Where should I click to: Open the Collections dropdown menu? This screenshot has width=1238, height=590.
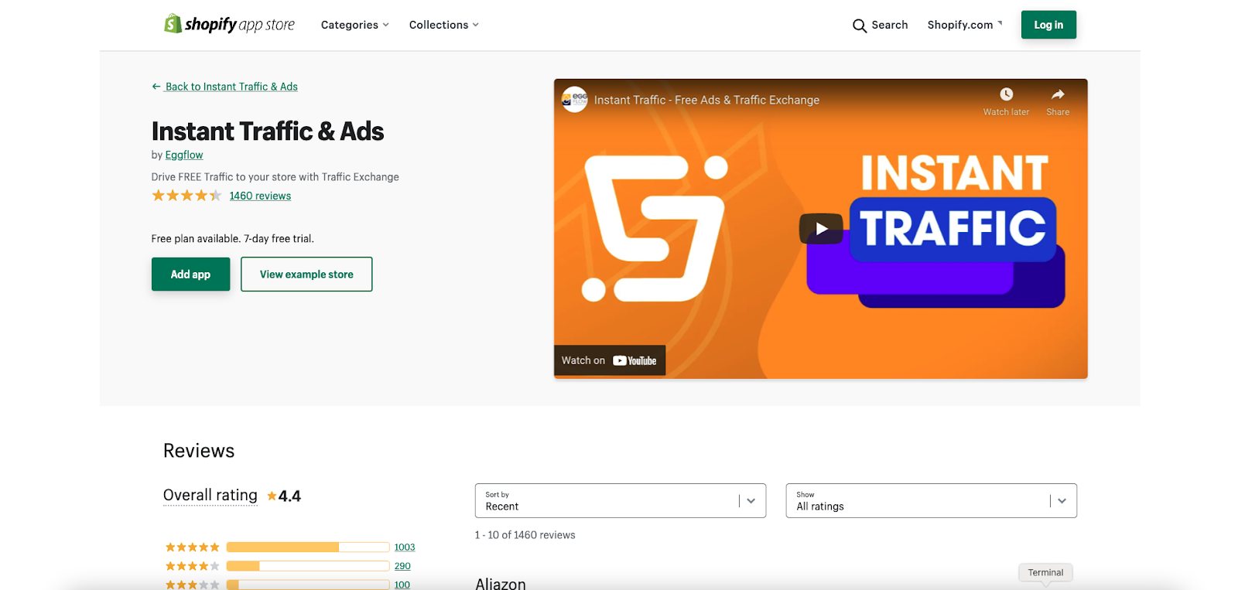pyautogui.click(x=444, y=25)
